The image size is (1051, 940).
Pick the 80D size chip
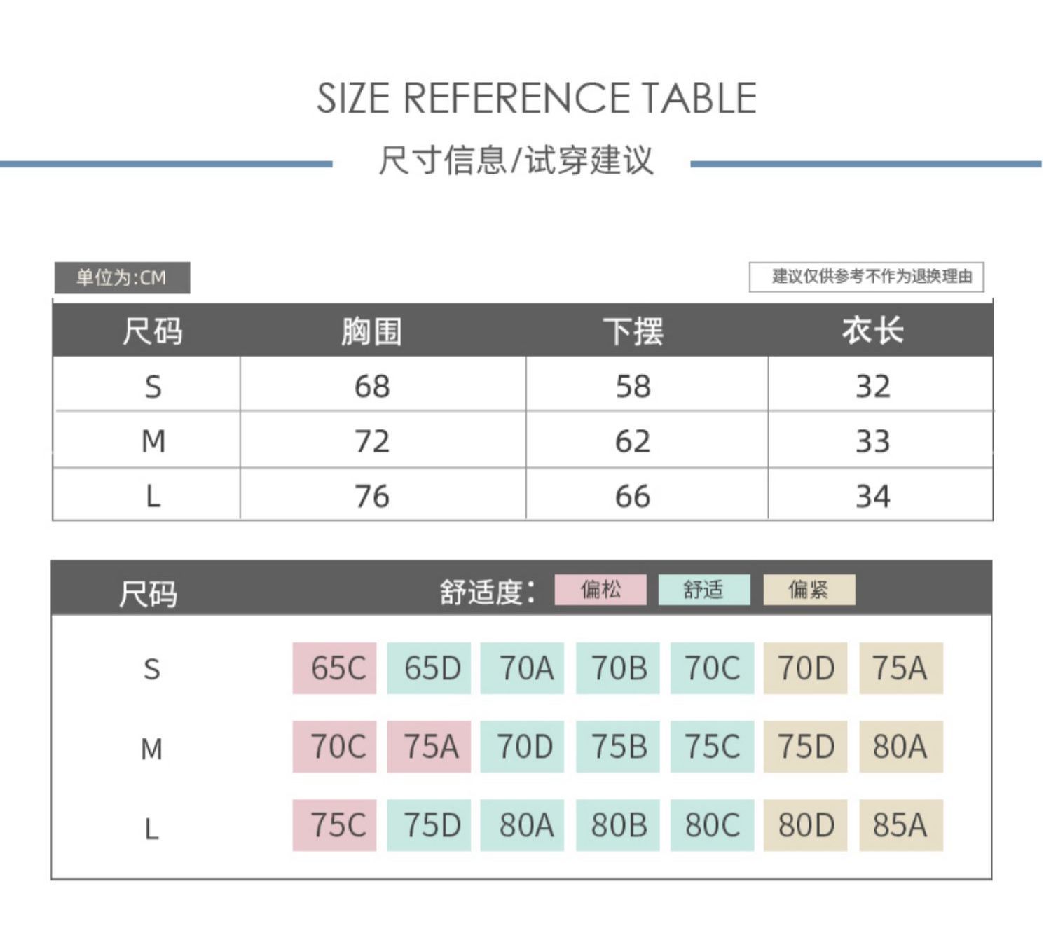click(x=805, y=825)
